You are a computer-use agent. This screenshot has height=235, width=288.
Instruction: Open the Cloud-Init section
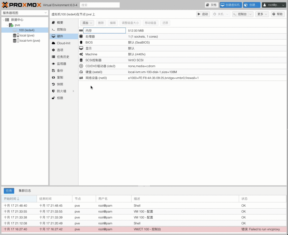[x=63, y=43]
